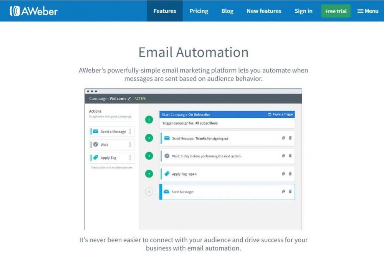Click the Apply Tag action label
384x264 pixels.
tap(108, 158)
